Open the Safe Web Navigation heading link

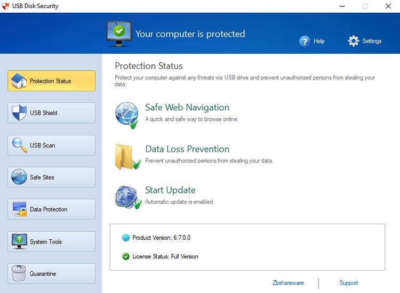pyautogui.click(x=187, y=108)
